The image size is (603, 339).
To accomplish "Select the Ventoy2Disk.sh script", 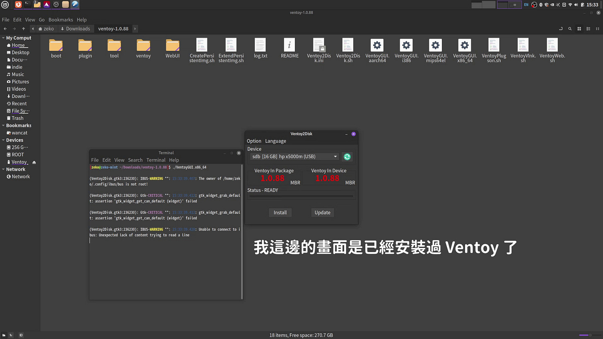I will pos(348,50).
